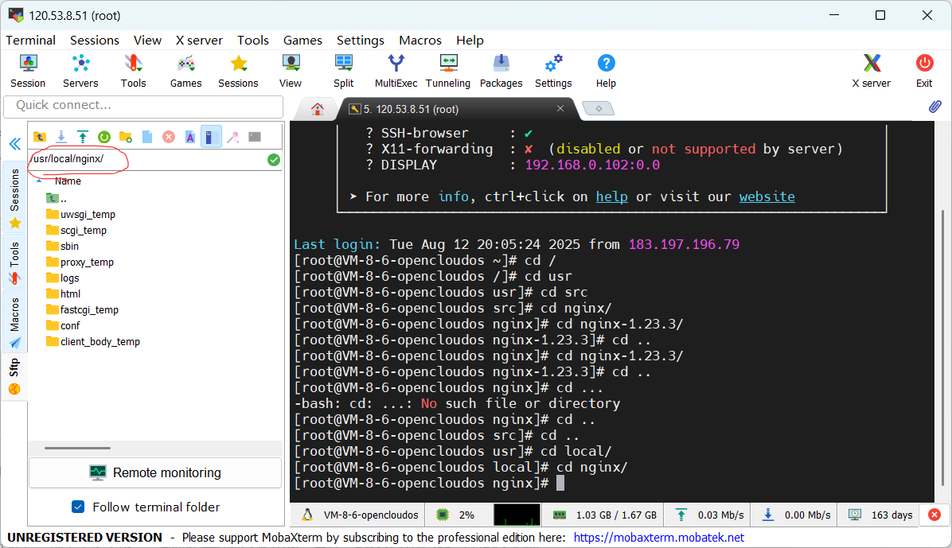952x548 pixels.
Task: Click the website link in terminal banner
Action: [767, 196]
